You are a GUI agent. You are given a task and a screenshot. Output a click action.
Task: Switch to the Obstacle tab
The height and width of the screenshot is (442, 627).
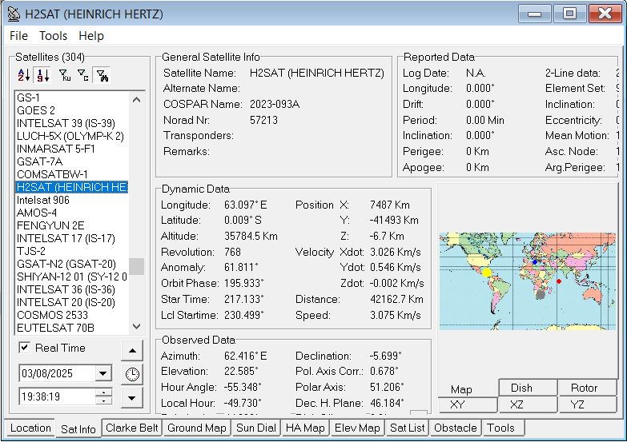pyautogui.click(x=456, y=428)
